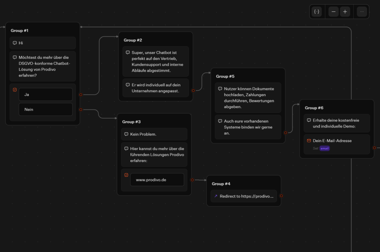Click the choice checkbox icon in Group #3
The height and width of the screenshot is (252, 380).
point(126,175)
